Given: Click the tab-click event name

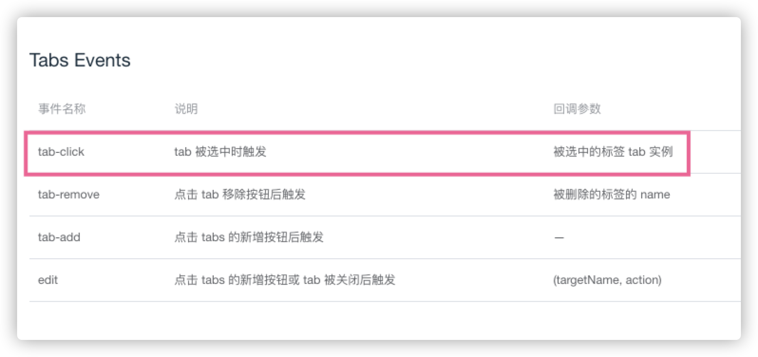Looking at the screenshot, I should click(x=61, y=152).
